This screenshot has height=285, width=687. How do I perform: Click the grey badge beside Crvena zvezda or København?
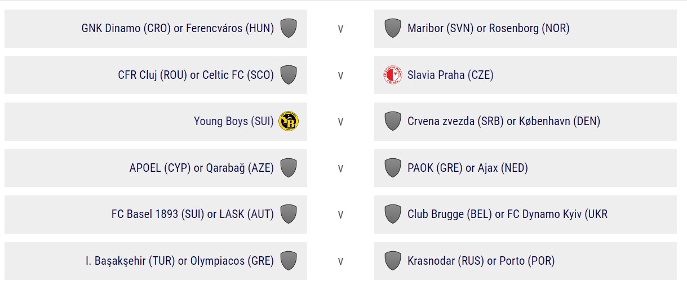coord(393,121)
